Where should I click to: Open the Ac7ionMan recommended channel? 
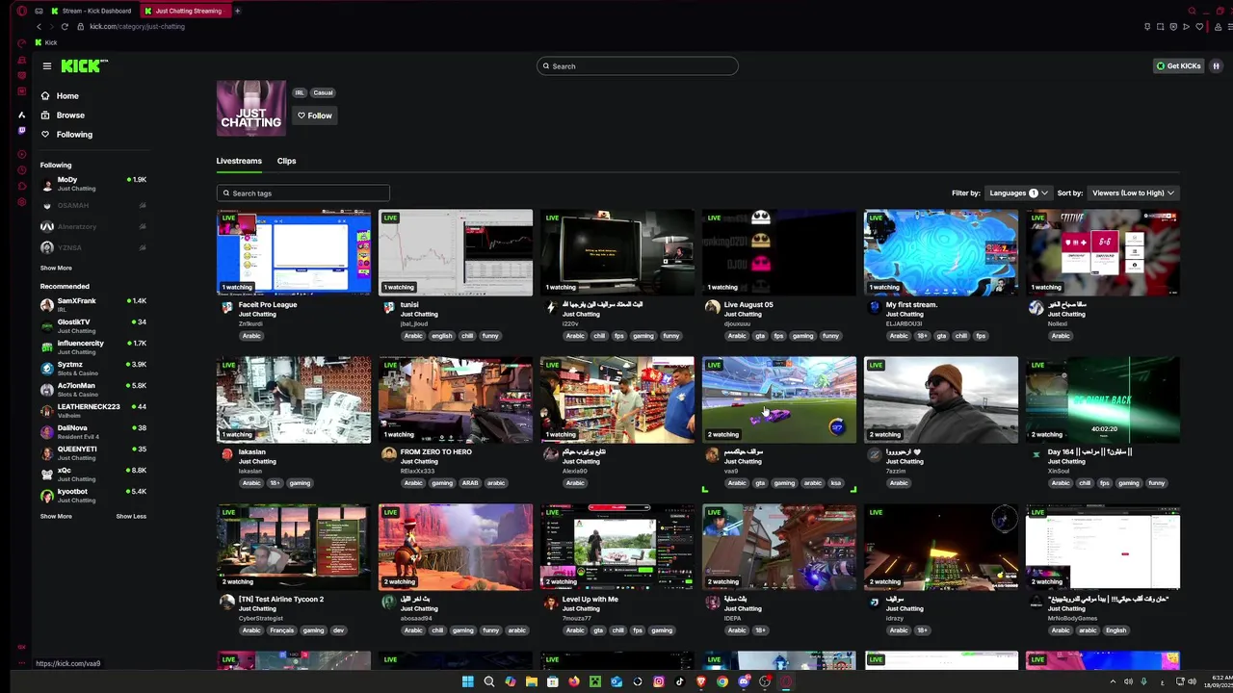(x=93, y=390)
